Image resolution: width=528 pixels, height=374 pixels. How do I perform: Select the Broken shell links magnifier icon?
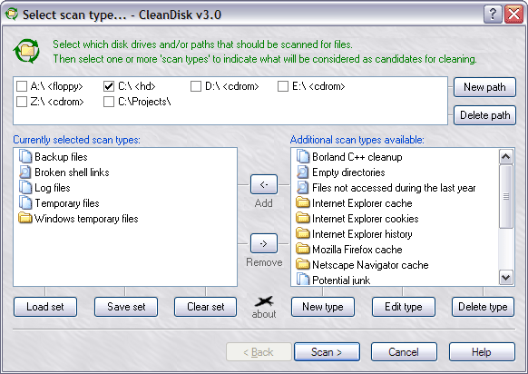[x=24, y=172]
